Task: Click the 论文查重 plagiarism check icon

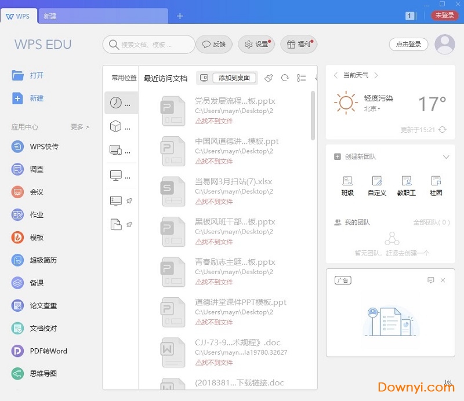Action: point(19,305)
